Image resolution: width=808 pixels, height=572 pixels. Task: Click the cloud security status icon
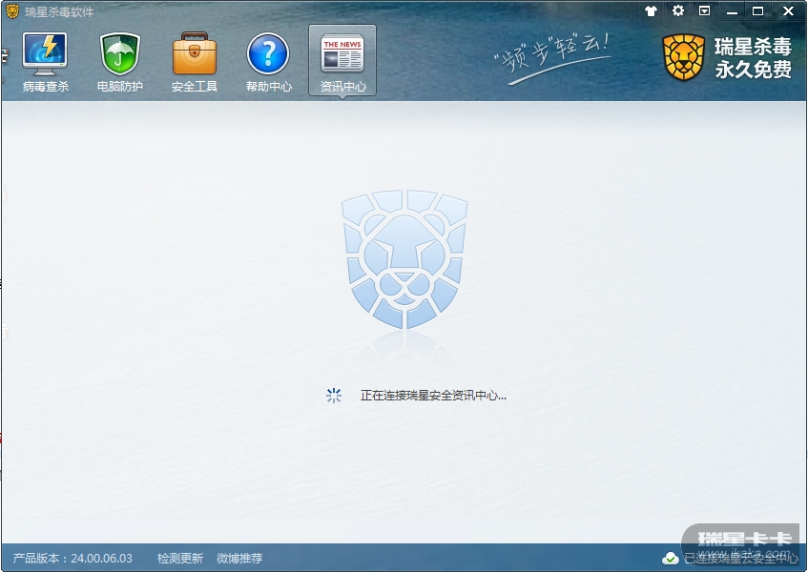[x=671, y=558]
